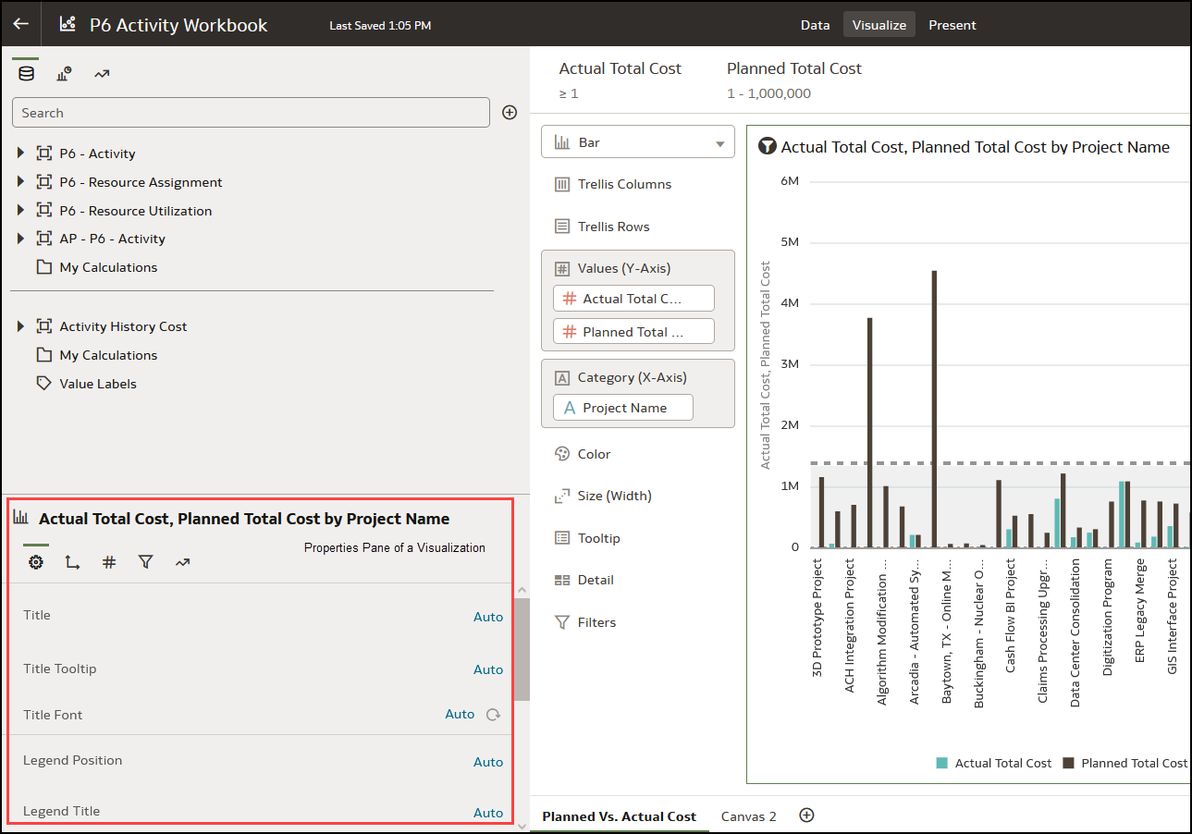
Task: Click the Planned Total Cost pill in Values
Action: click(633, 332)
